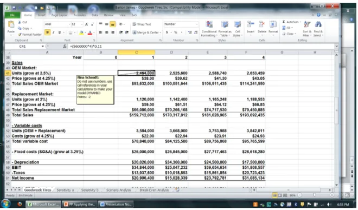Toggle top align for cell content
Viewport: 358px width, 210px height.
[100, 24]
